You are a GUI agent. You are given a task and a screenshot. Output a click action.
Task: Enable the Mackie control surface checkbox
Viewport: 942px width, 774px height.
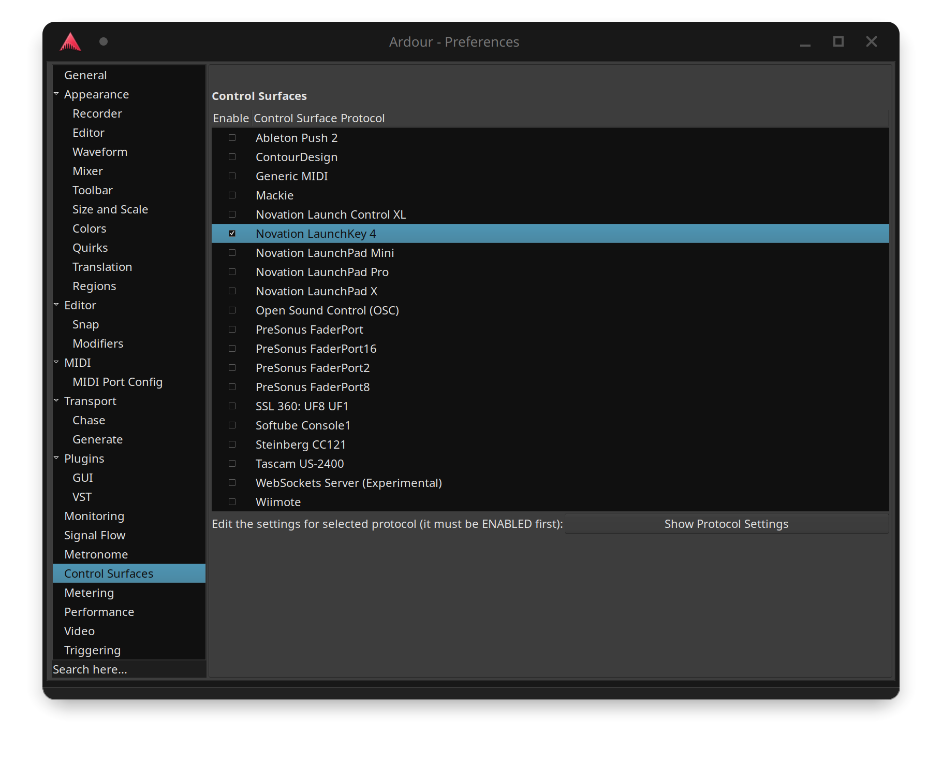point(232,195)
